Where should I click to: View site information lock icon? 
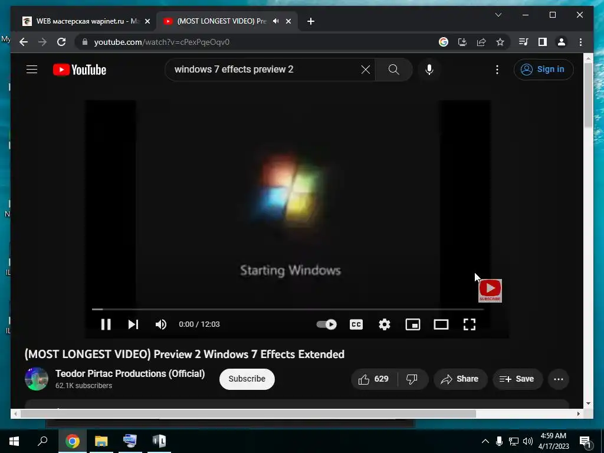point(85,42)
